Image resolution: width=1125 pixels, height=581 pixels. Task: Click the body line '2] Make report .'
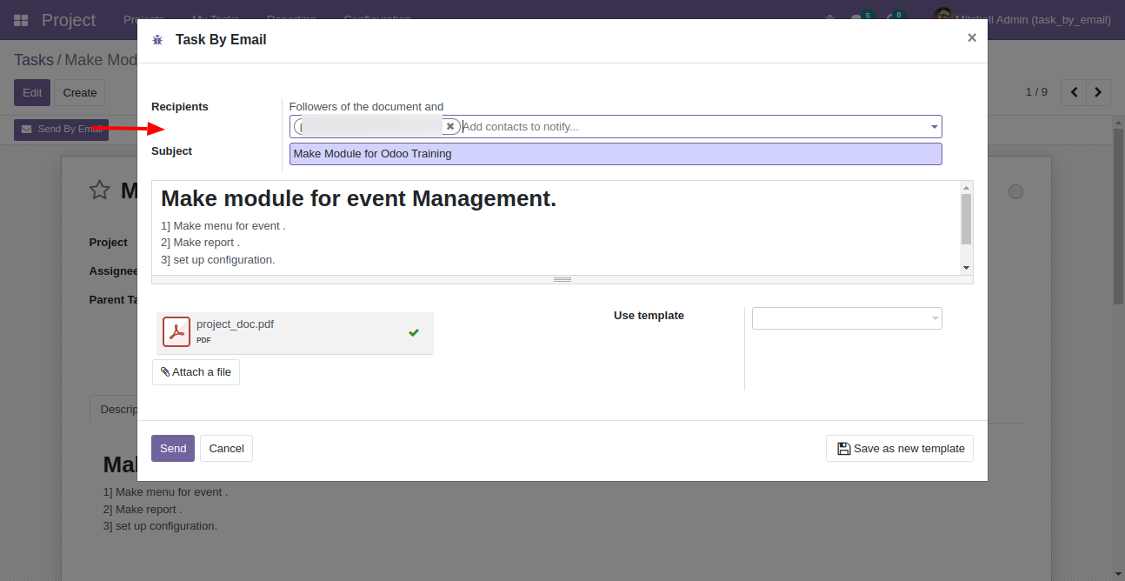click(x=200, y=243)
